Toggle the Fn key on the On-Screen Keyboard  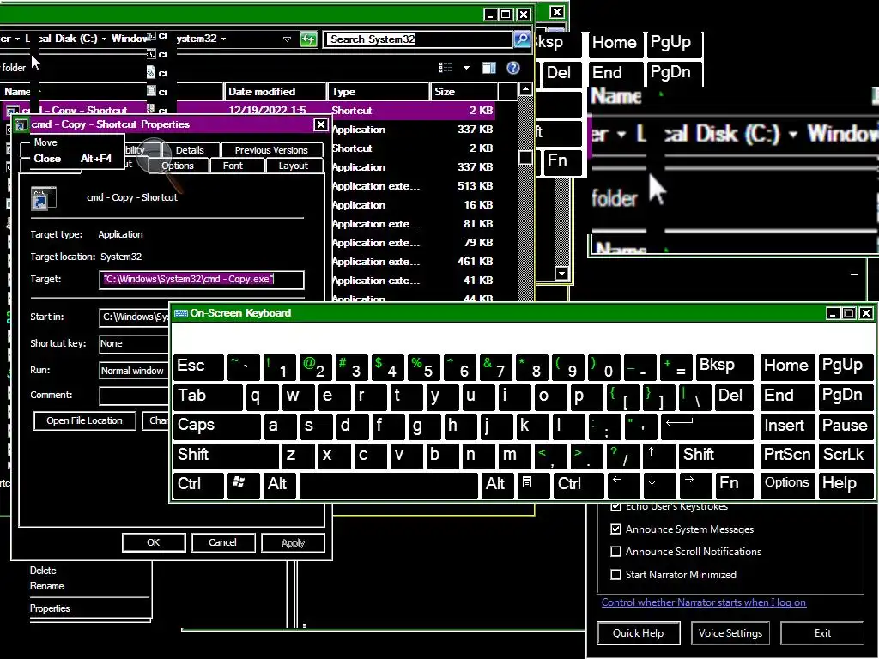734,484
